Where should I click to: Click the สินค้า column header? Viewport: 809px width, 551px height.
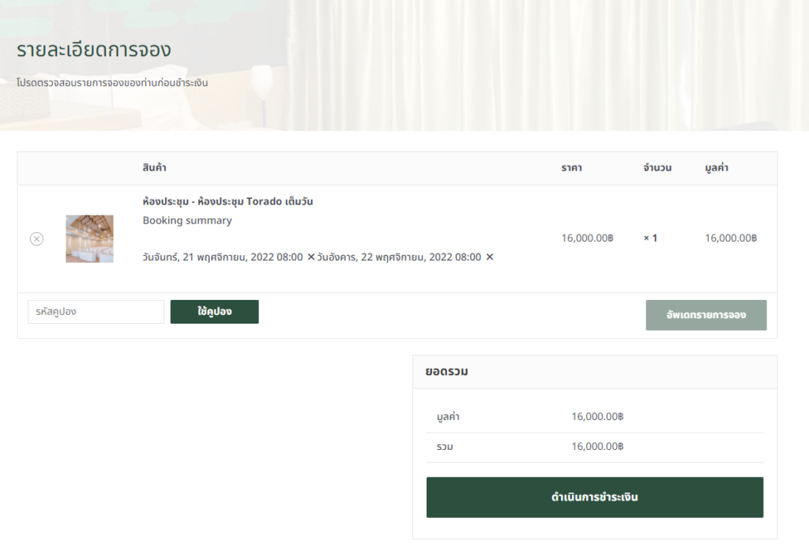point(154,168)
